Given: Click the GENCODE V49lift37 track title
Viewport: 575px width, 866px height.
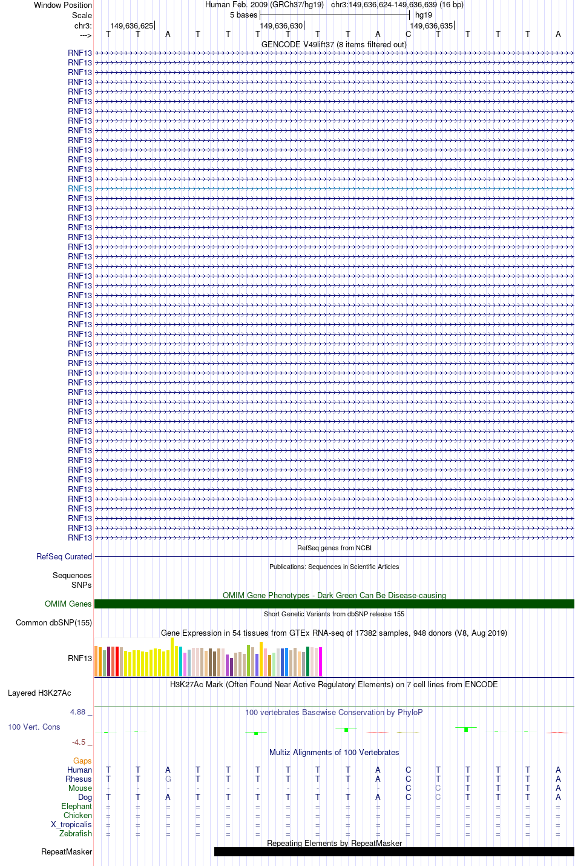Looking at the screenshot, I should click(334, 44).
